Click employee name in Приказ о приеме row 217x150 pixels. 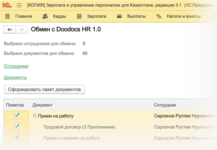185,138
